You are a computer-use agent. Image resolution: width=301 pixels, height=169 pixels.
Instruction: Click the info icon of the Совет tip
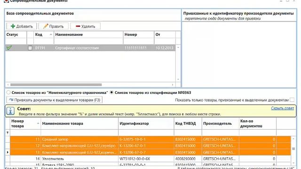(10, 111)
